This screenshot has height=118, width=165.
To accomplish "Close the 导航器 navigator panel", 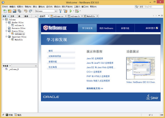I will tap(10, 66).
